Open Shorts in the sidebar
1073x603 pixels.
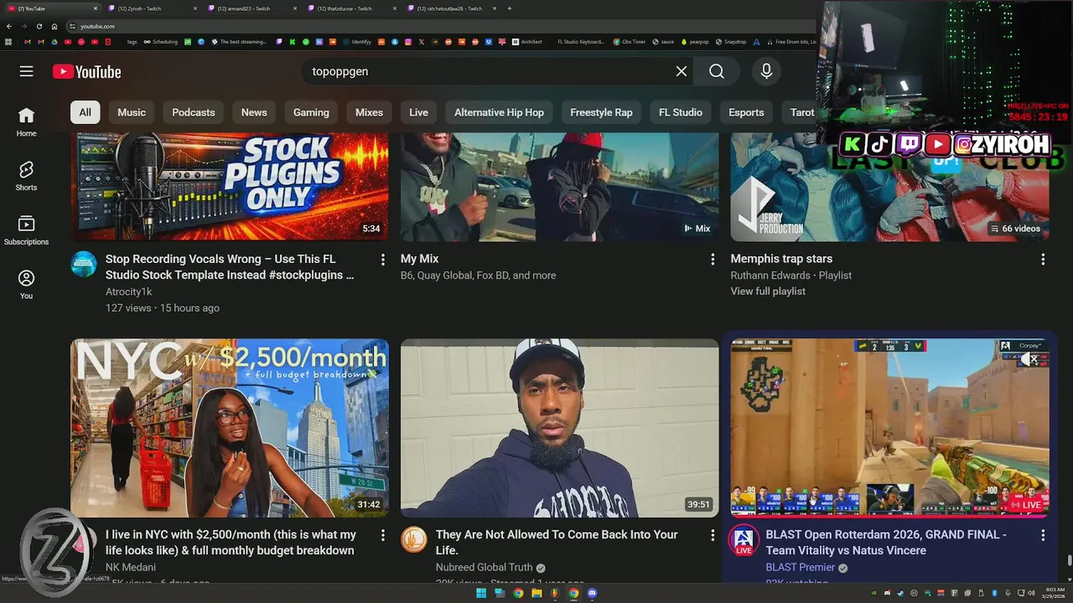[26, 176]
